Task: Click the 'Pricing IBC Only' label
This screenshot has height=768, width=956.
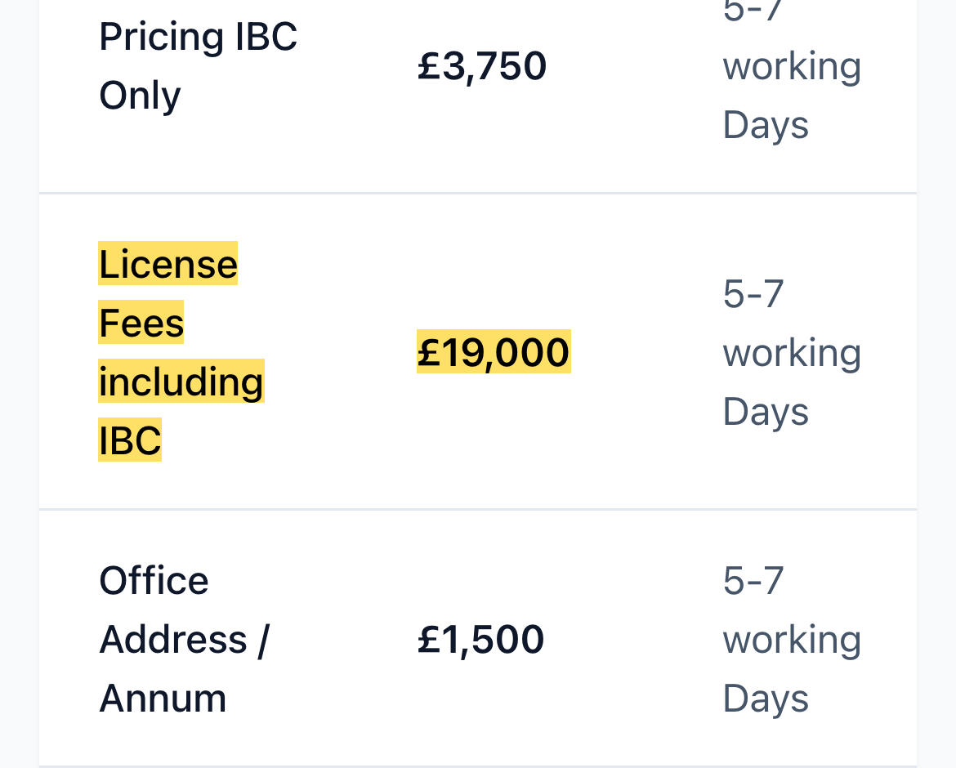Action: click(199, 66)
